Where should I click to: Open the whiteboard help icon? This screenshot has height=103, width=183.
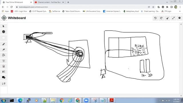[x=180, y=18]
